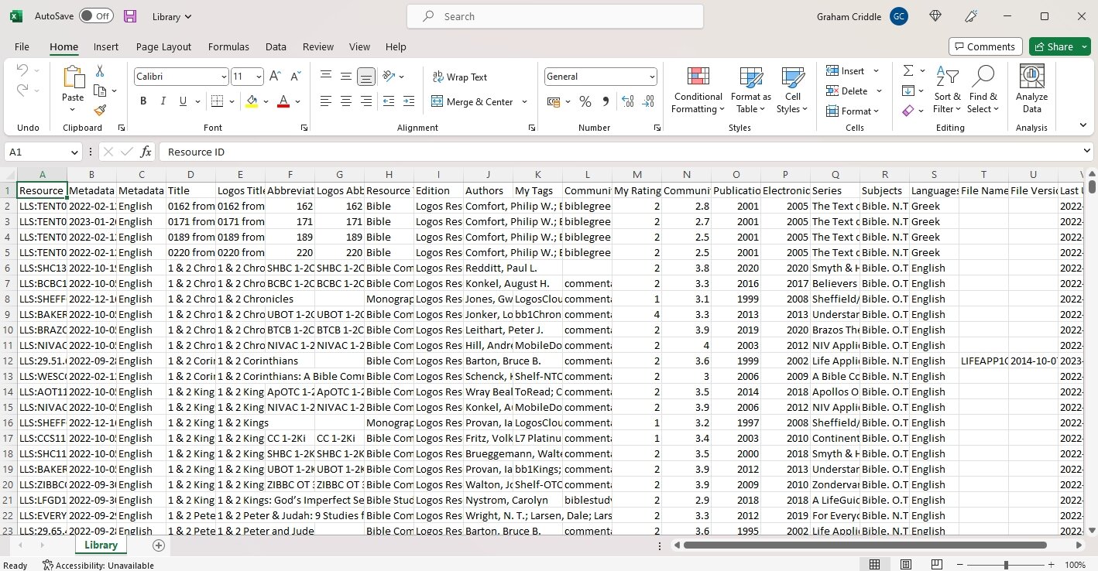The width and height of the screenshot is (1098, 571).
Task: Open Conditional Formatting options
Action: (696, 91)
